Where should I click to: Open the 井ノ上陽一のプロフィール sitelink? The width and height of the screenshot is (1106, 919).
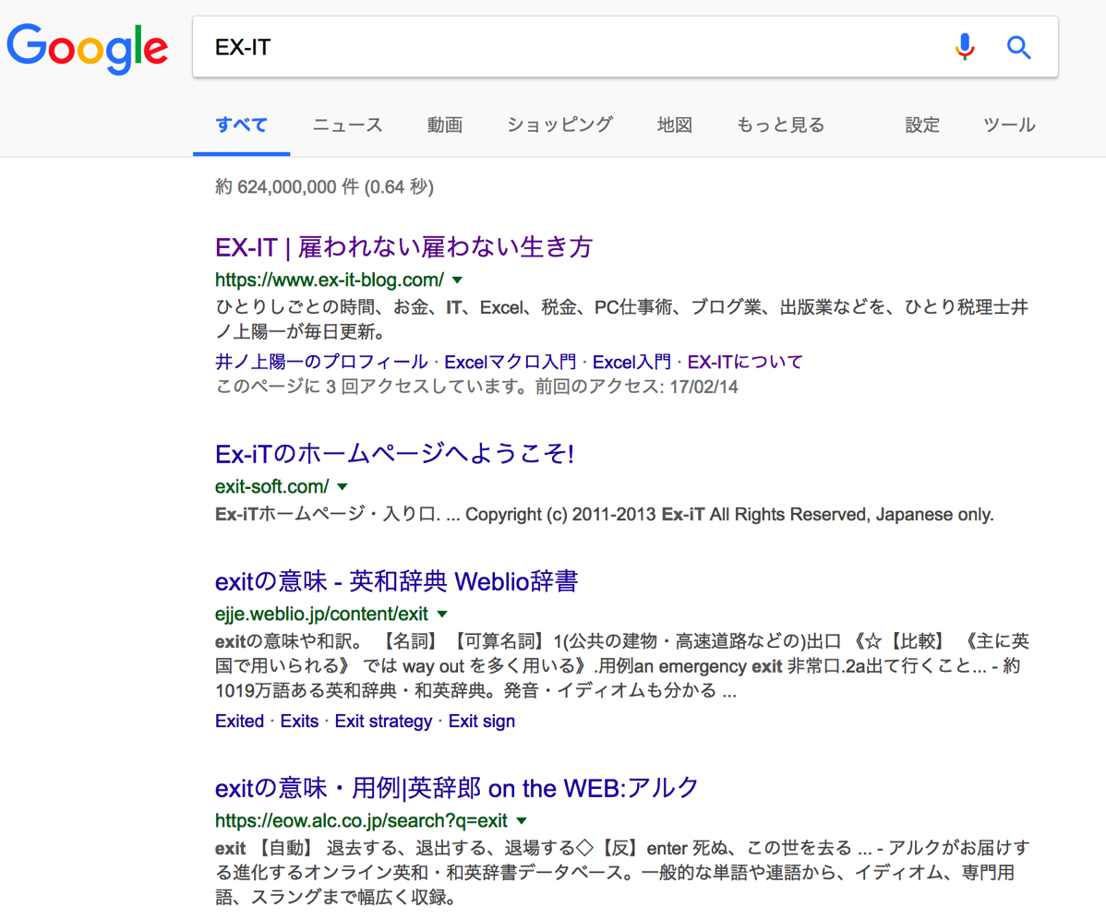coord(321,362)
